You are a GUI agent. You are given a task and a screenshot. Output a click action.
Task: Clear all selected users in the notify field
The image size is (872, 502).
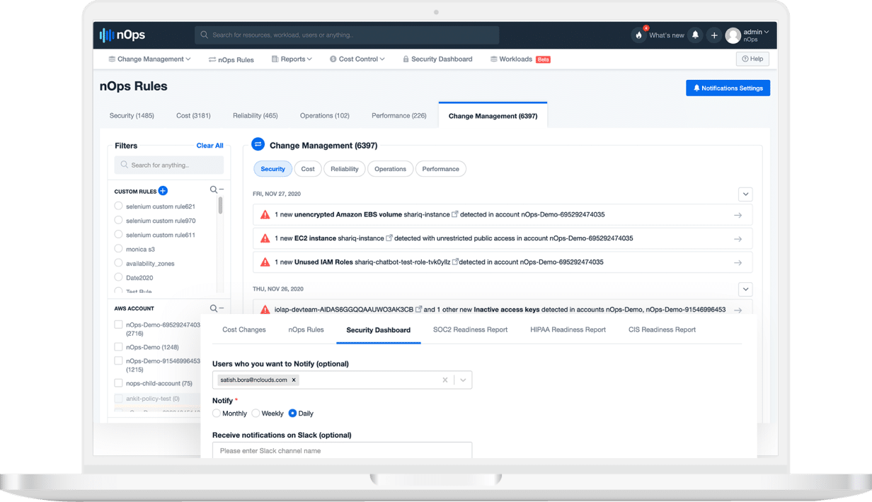[x=445, y=380]
